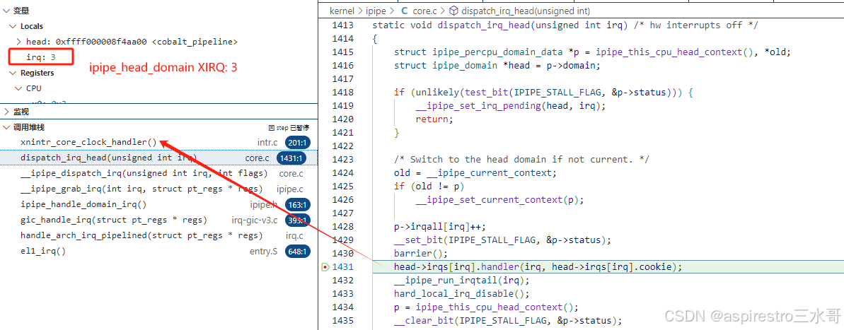Open the dispatch_irq_head breadcrumb segment
Image resolution: width=844 pixels, height=330 pixels.
pos(525,11)
